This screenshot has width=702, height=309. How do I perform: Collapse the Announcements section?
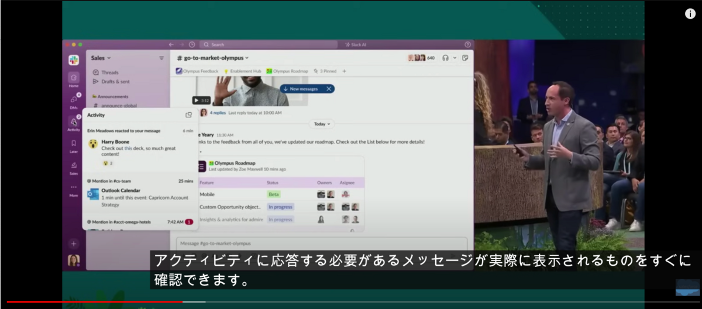(110, 96)
